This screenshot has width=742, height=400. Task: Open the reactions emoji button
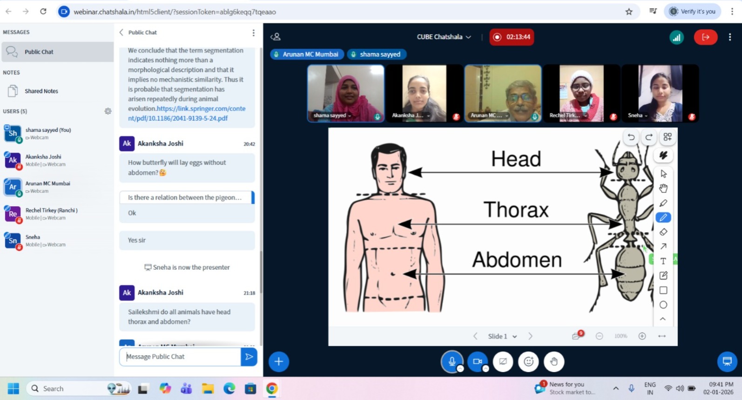[x=528, y=361]
